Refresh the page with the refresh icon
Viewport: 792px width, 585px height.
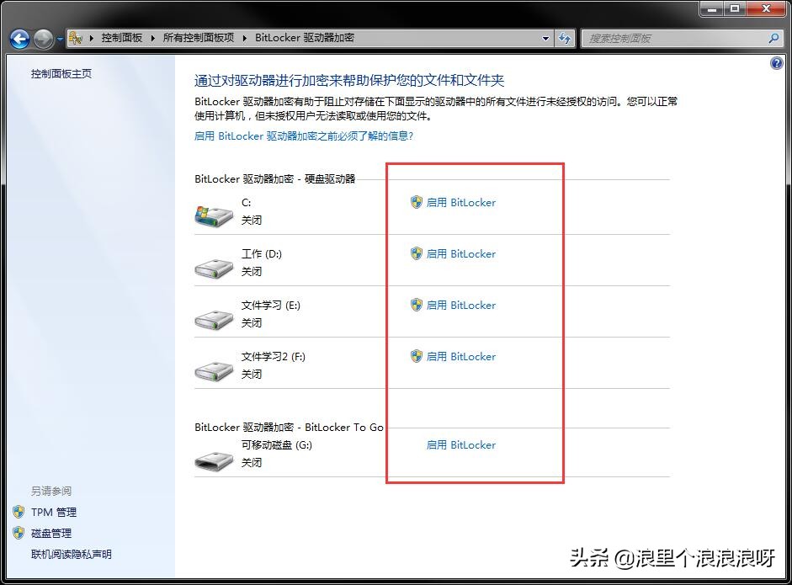pyautogui.click(x=565, y=38)
